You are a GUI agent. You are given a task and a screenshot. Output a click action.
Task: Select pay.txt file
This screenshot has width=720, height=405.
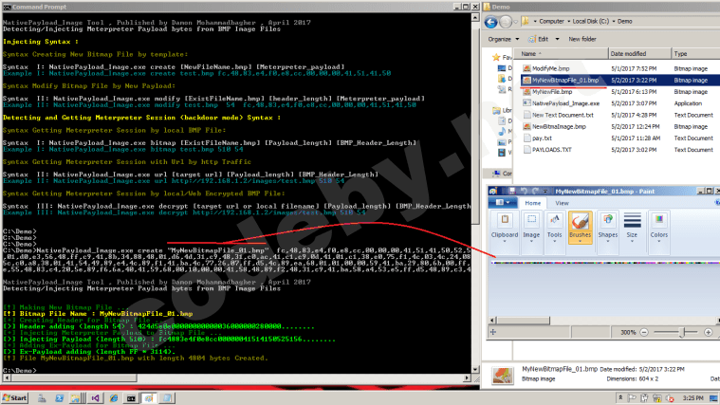[542, 138]
